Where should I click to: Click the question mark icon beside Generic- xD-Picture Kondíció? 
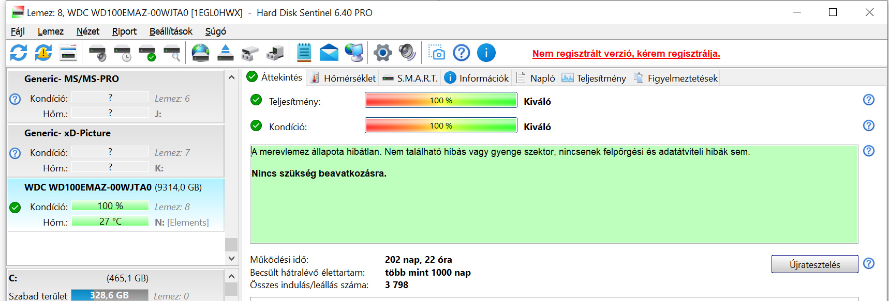coord(15,153)
